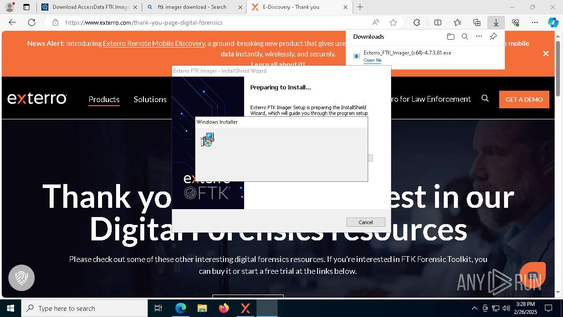Open the taskbar clock and date
563x317 pixels.
point(525,308)
